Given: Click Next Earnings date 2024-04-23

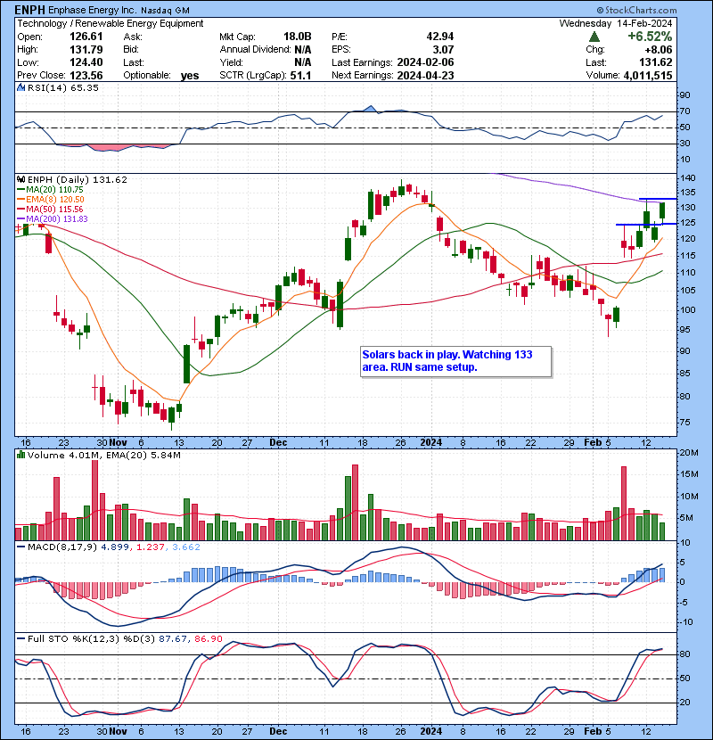Looking at the screenshot, I should point(425,76).
